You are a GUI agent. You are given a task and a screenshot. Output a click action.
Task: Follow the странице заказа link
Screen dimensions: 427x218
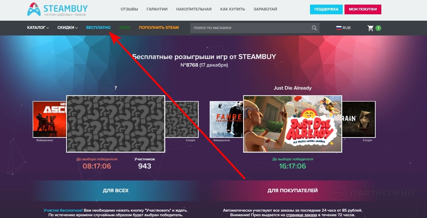pos(301,215)
